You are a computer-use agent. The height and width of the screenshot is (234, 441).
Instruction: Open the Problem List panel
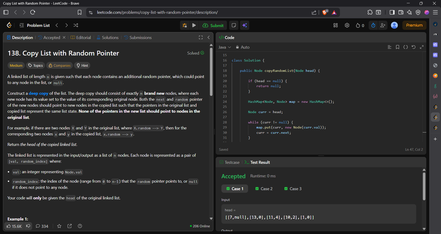pos(35,25)
